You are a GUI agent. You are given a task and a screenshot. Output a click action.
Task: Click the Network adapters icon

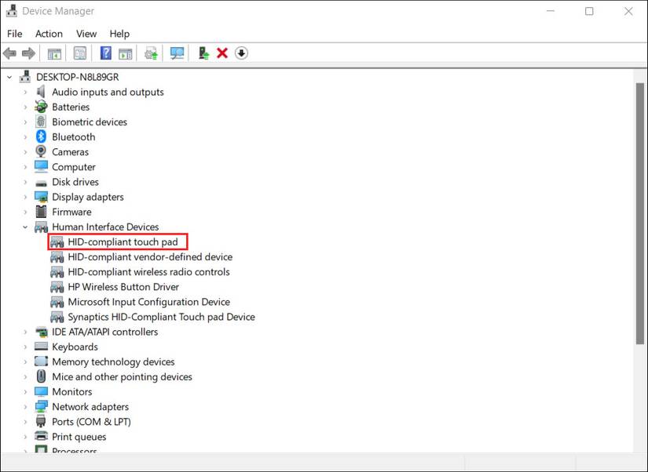click(x=41, y=406)
